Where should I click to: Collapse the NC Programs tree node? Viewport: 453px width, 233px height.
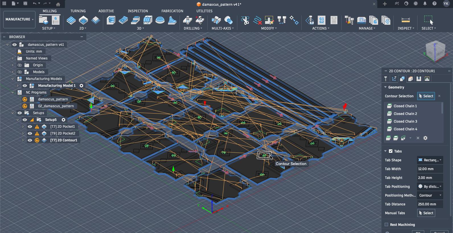[x=13, y=92]
